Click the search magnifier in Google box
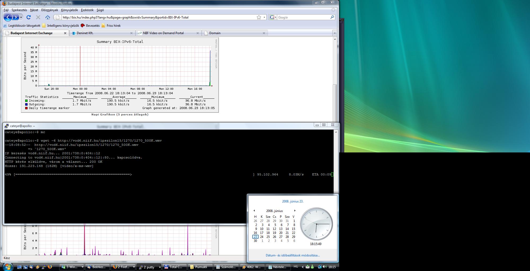 tap(332, 17)
